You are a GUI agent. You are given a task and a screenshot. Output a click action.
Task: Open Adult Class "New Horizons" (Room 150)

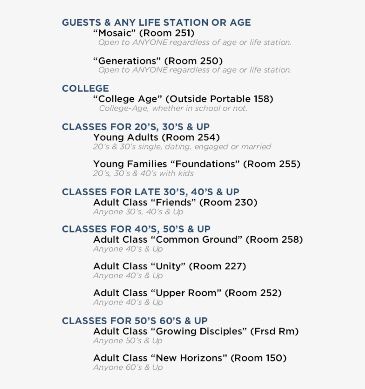pos(190,358)
